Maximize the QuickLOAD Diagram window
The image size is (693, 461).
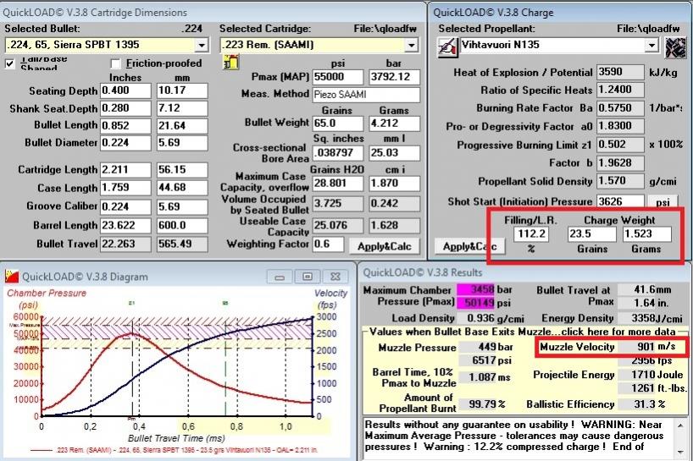click(307, 277)
